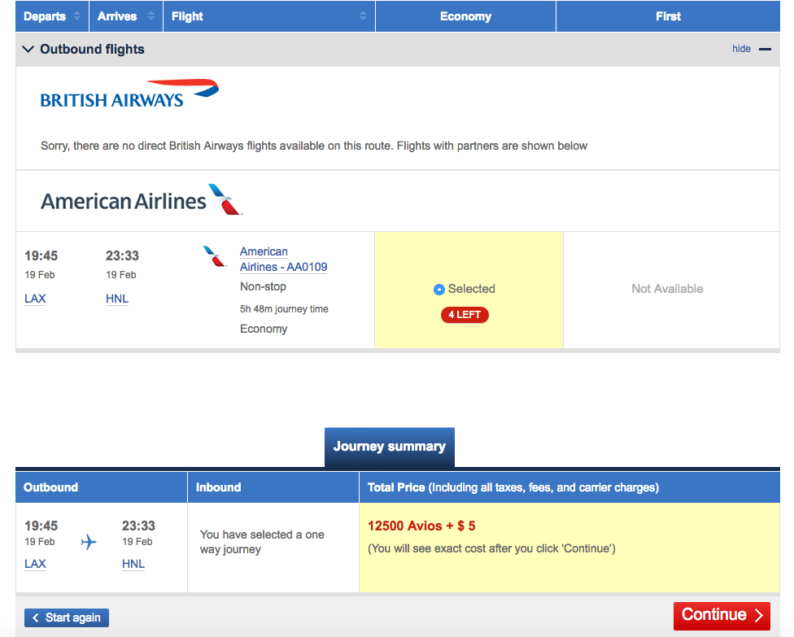Click the British Airways logo
Viewport: 794px width, 637px height.
(129, 94)
